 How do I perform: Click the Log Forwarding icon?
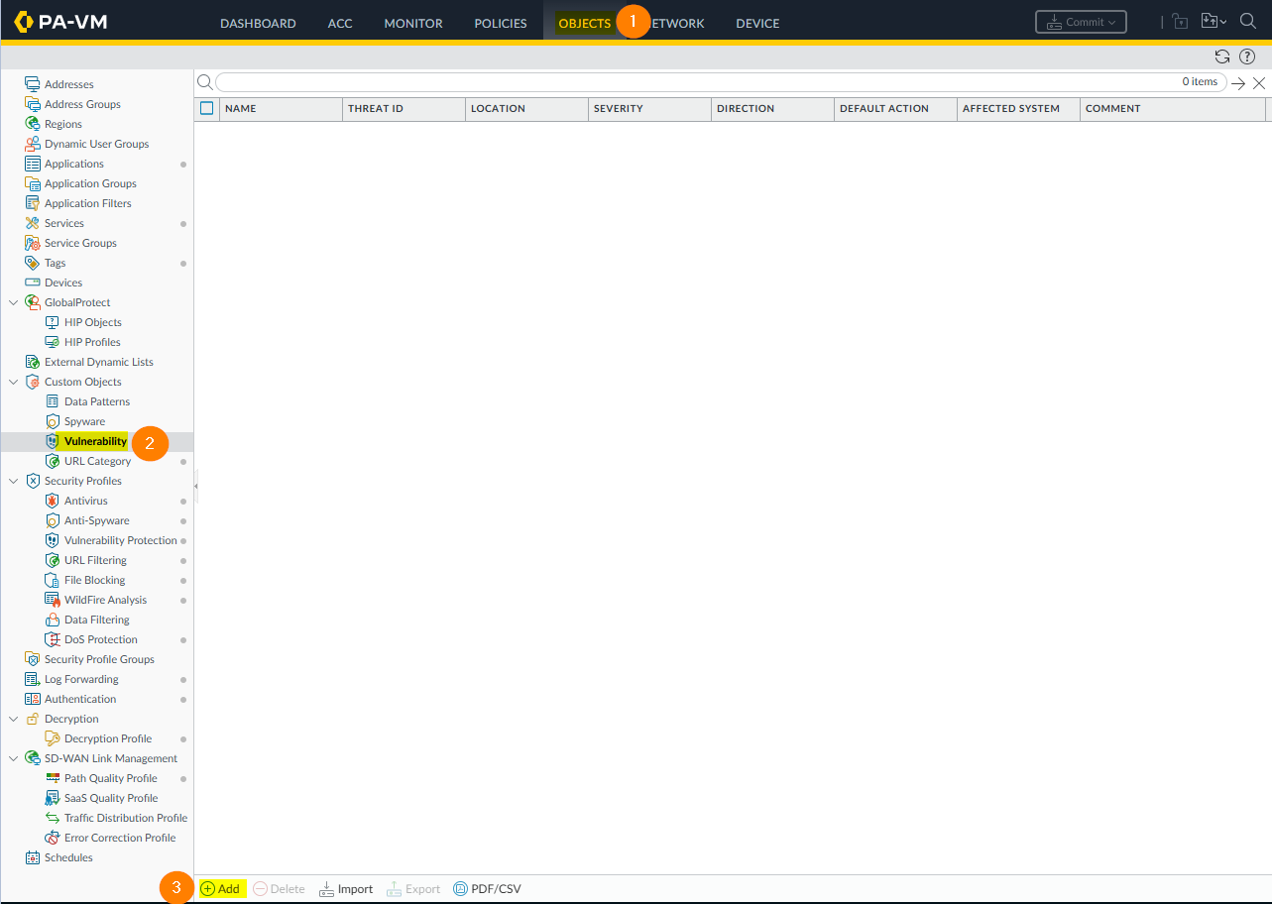33,679
